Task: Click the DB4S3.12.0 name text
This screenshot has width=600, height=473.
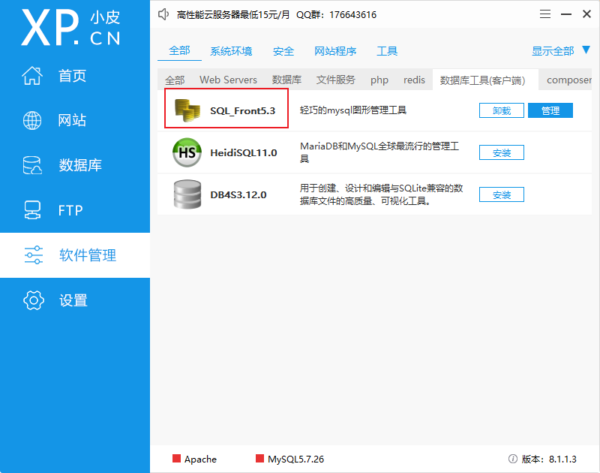Action: tap(238, 194)
